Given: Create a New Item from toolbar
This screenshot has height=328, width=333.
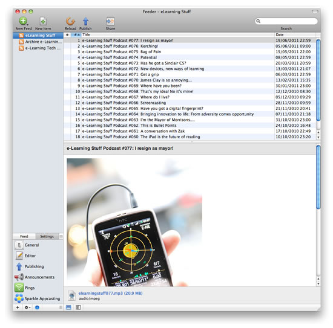Looking at the screenshot, I should tap(43, 21).
